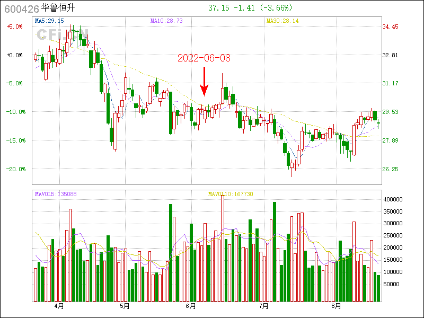Click the MA30:28.14 indicator label

pos(282,21)
